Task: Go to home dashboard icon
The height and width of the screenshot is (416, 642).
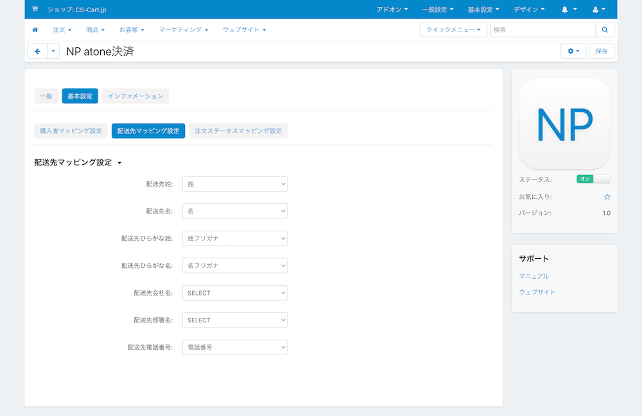Action: coord(35,30)
